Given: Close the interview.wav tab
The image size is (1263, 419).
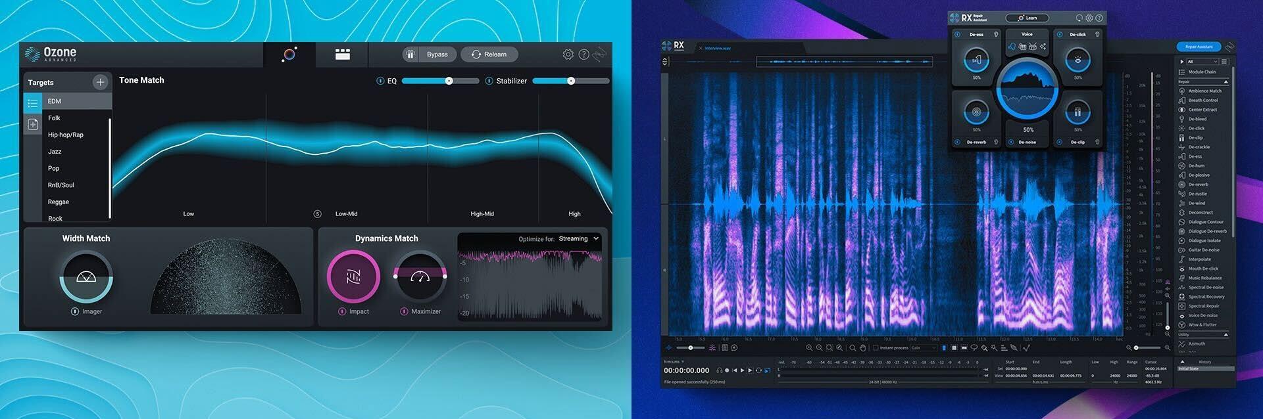Looking at the screenshot, I should [x=701, y=48].
